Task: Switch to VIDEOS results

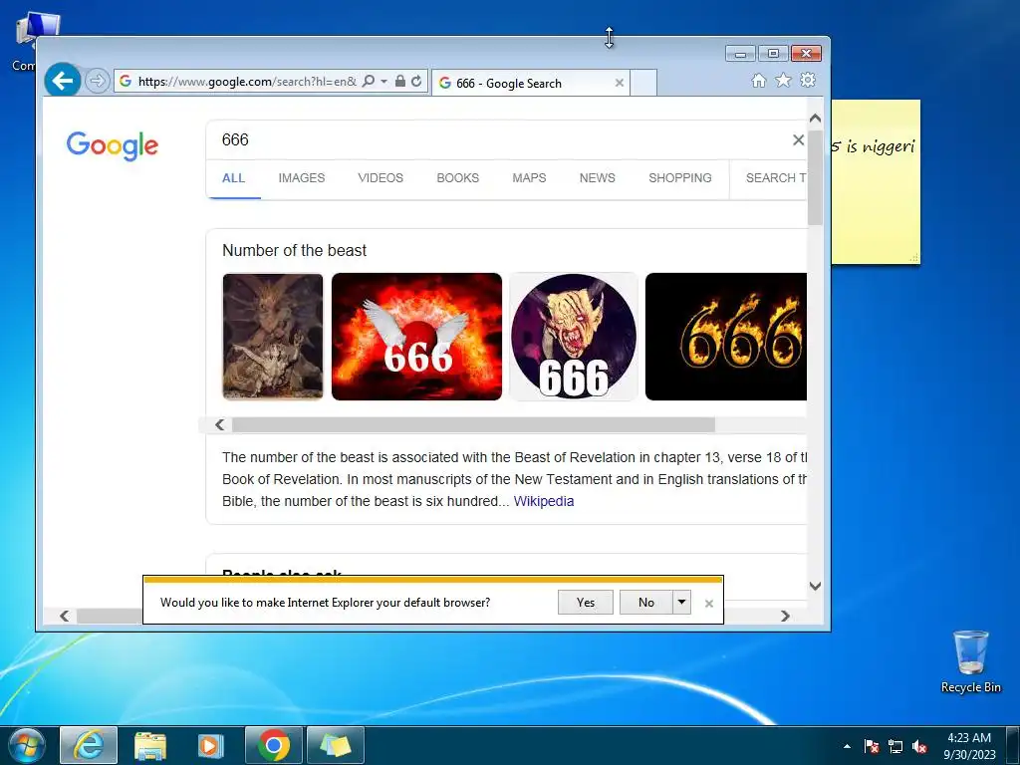Action: [381, 178]
